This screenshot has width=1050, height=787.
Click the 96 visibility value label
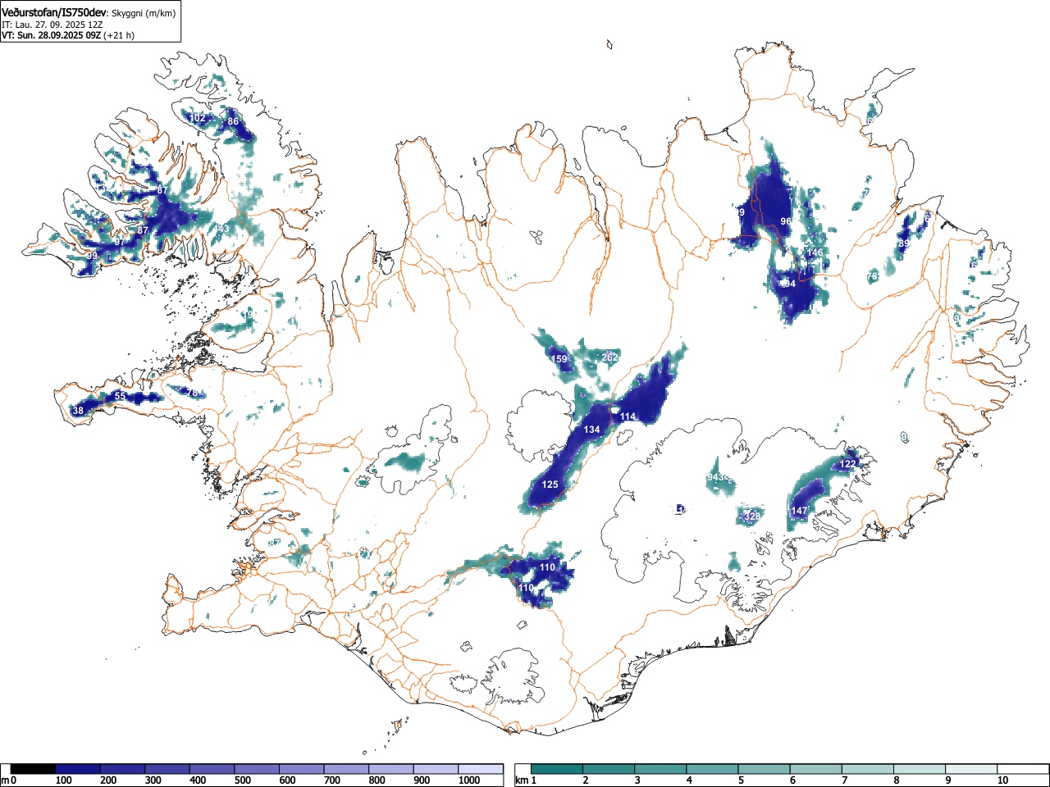786,221
